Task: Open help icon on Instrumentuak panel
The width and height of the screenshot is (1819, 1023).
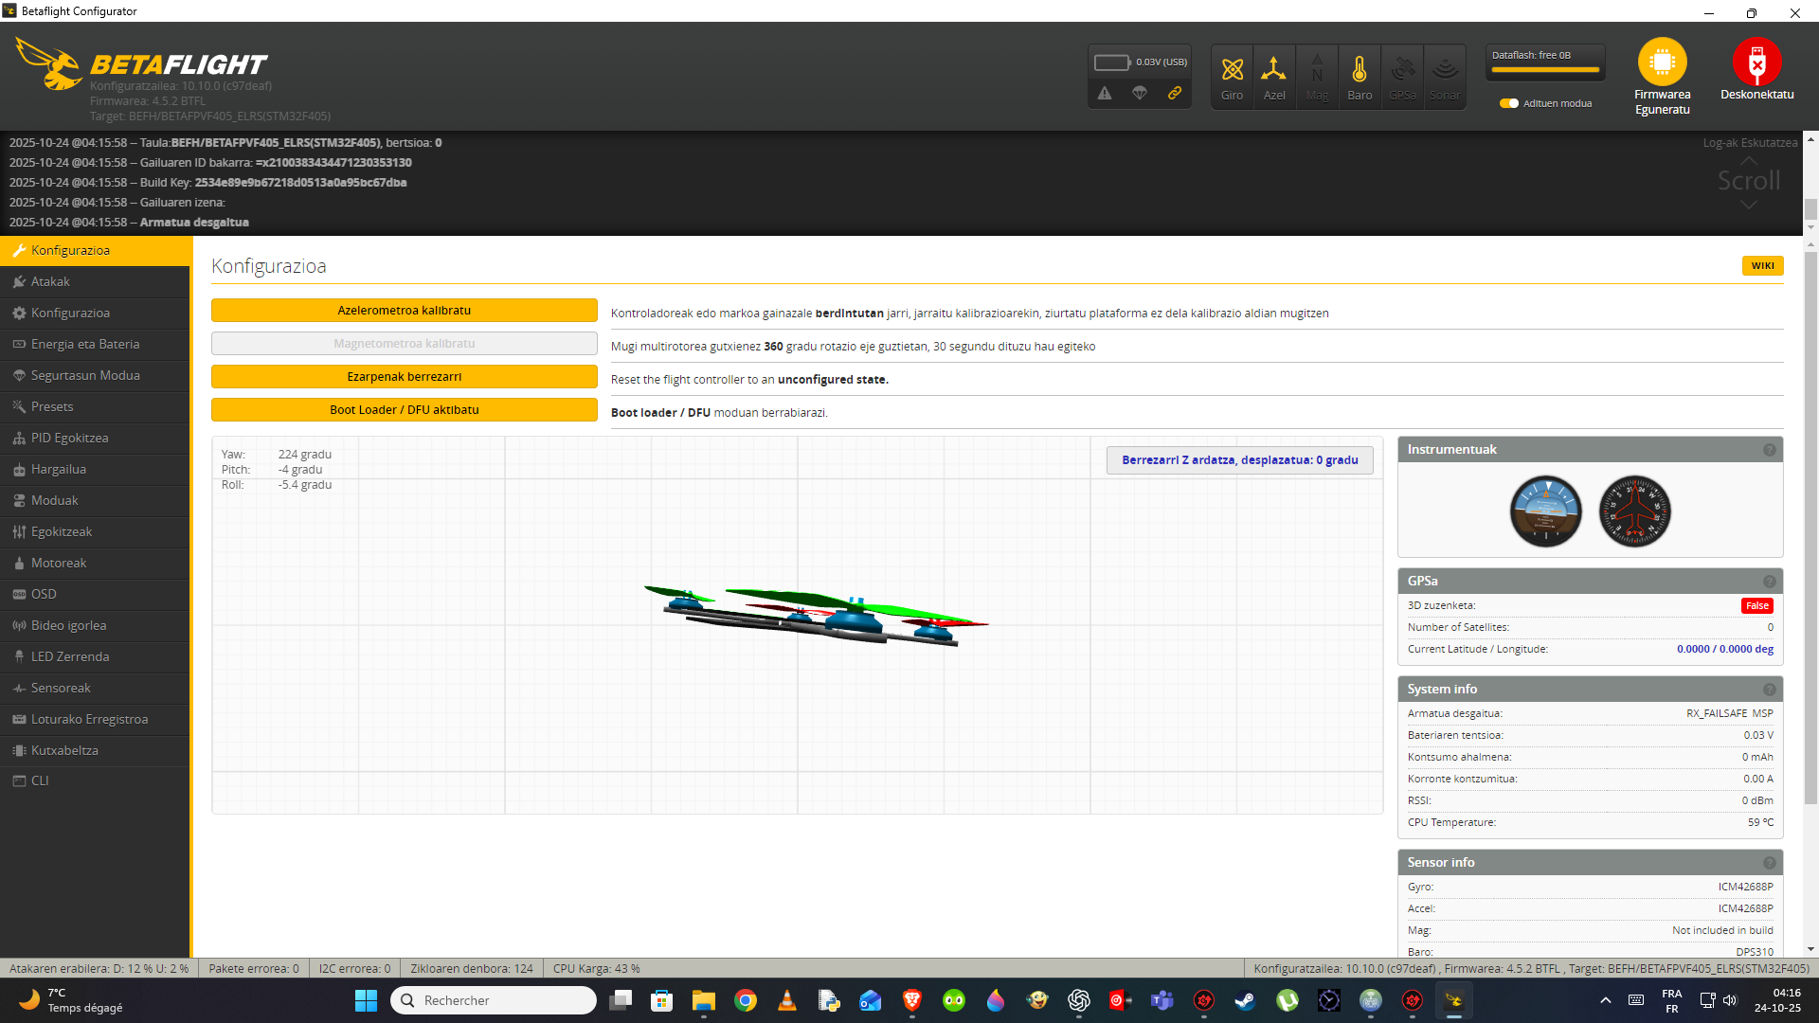Action: pyautogui.click(x=1769, y=450)
